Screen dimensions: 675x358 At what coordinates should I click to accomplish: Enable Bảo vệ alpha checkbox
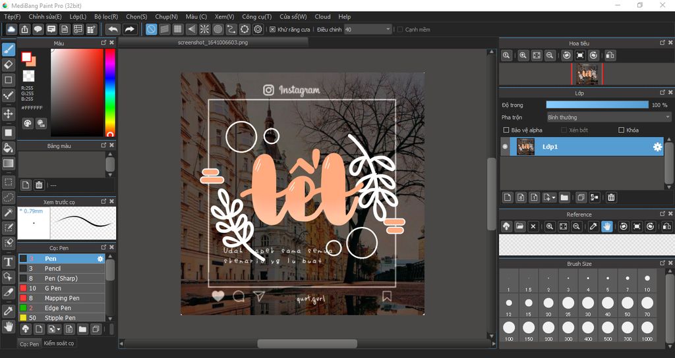pyautogui.click(x=506, y=130)
